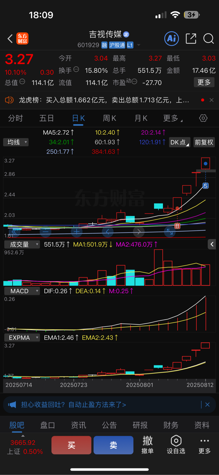Tap the plus zoom-in chart control
Screen dimensions: 219x475
pyautogui.click(x=77, y=232)
